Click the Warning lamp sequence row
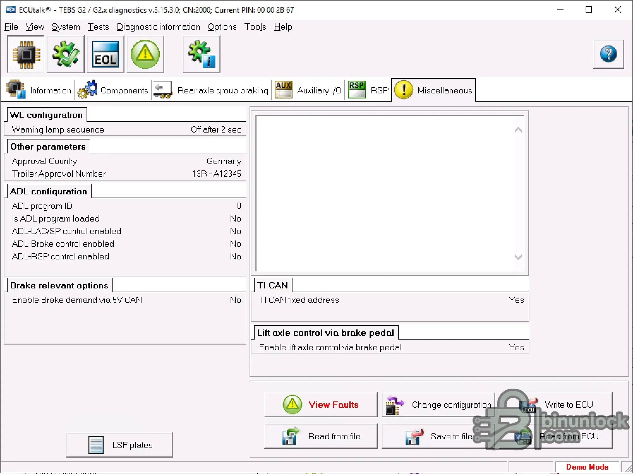 click(126, 129)
